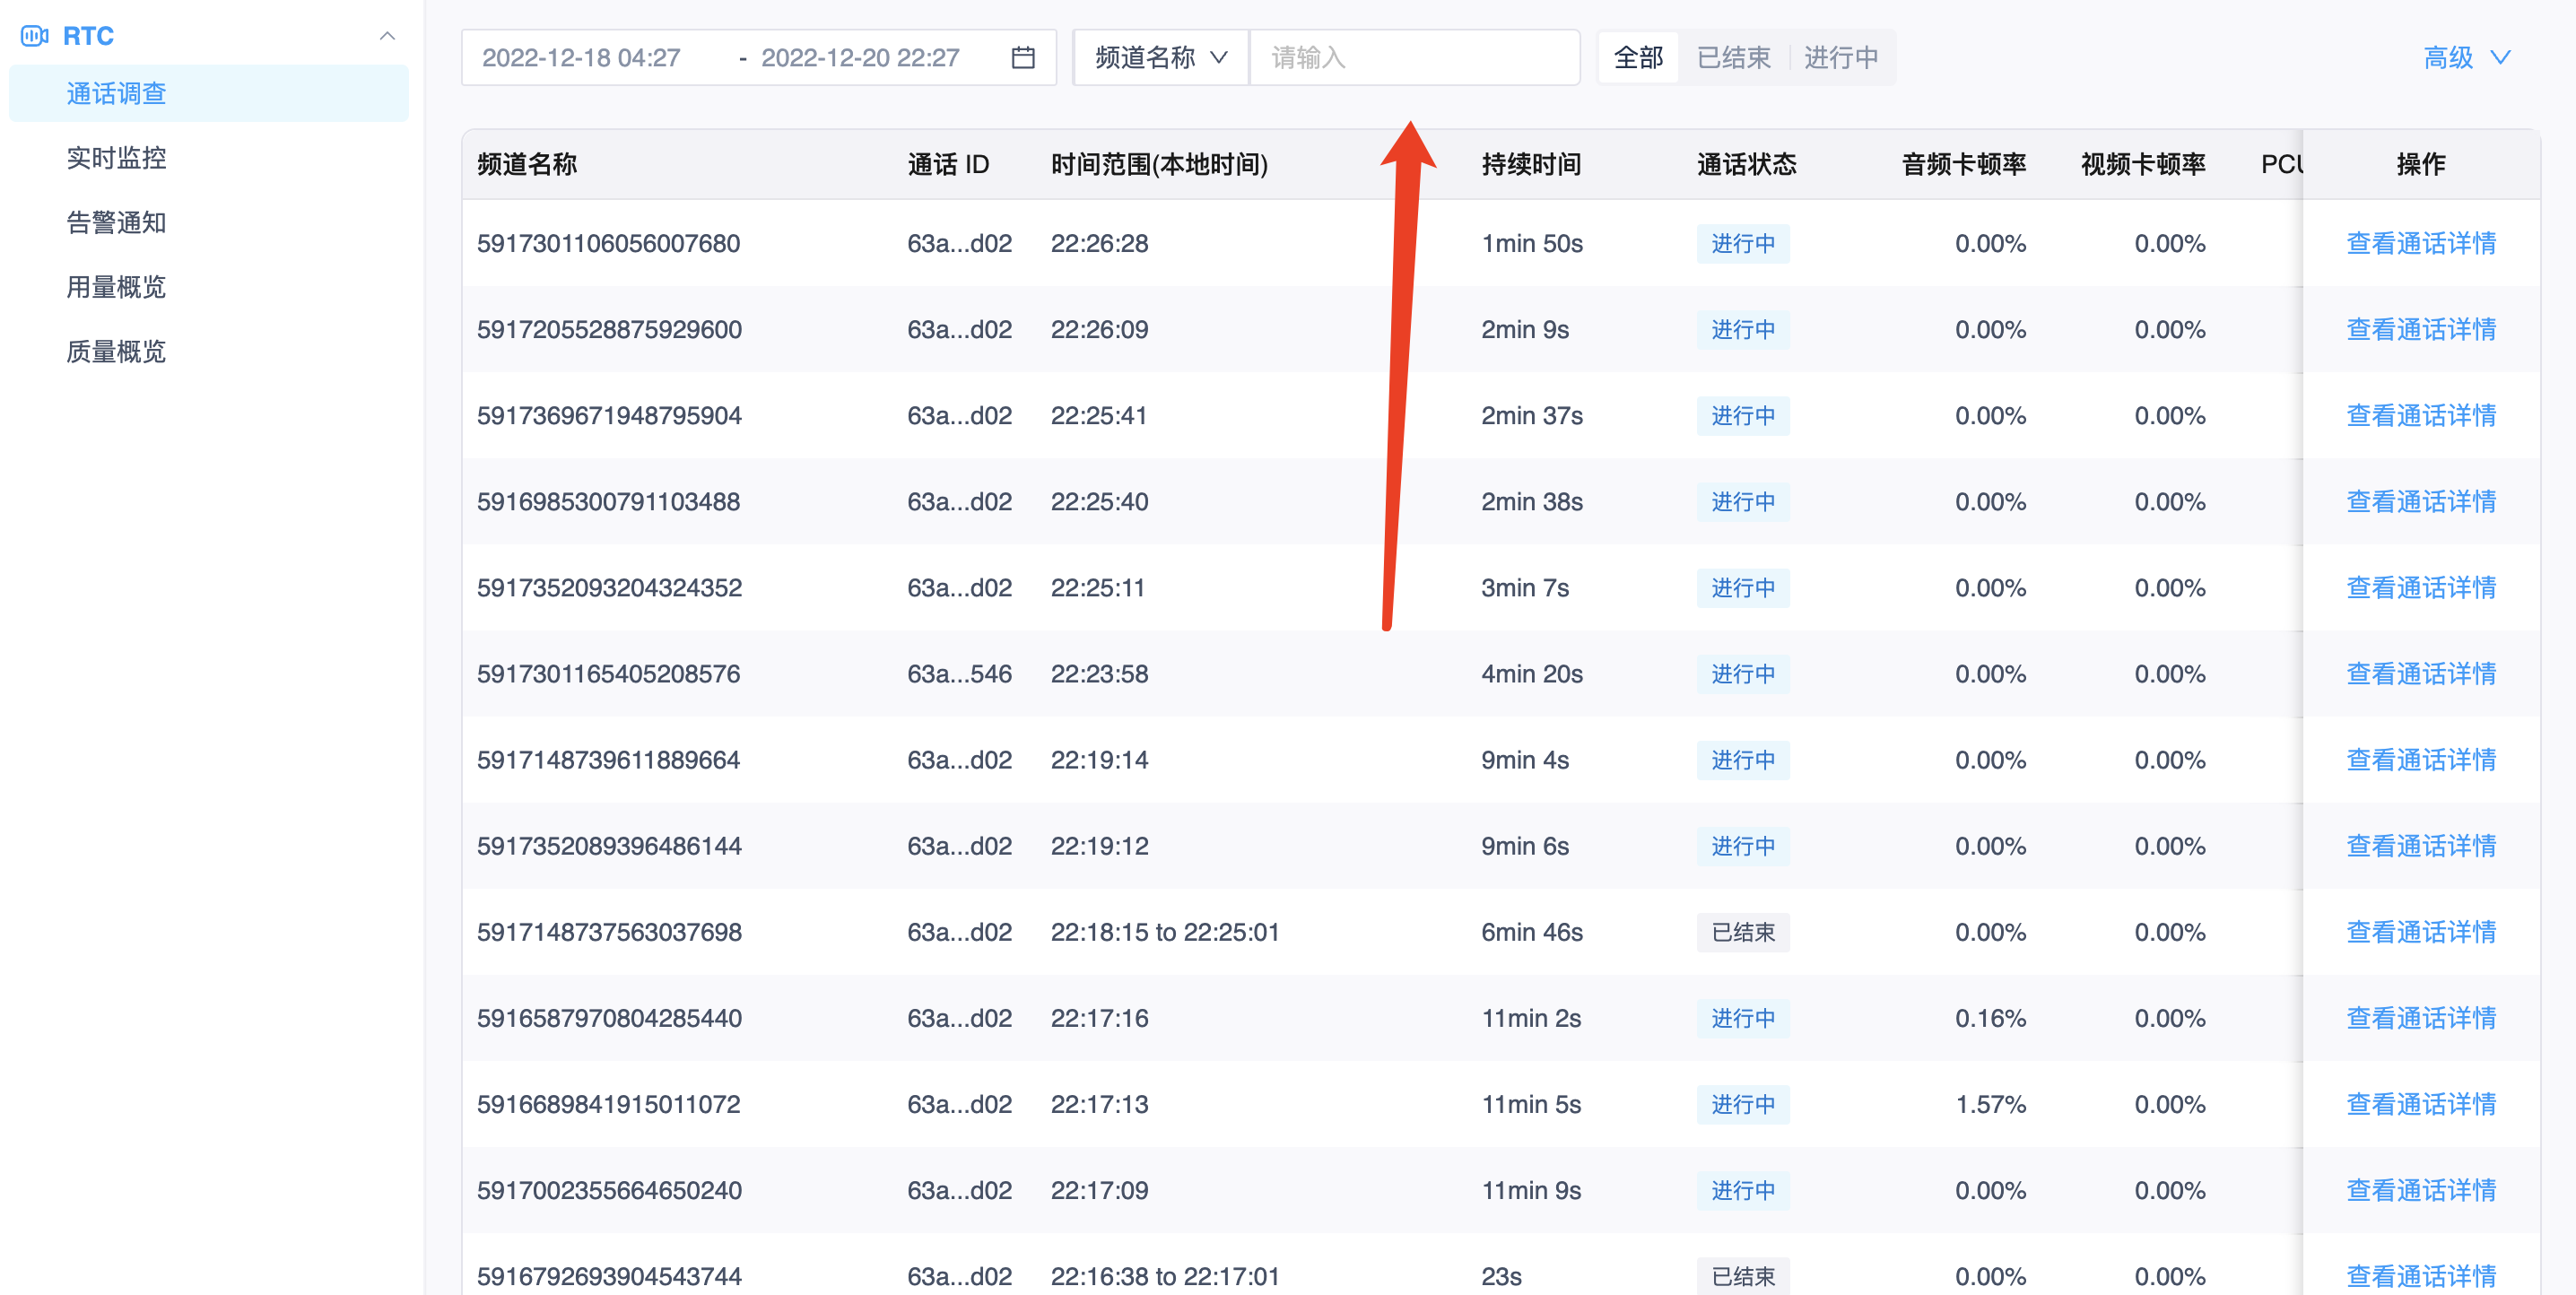This screenshot has width=2576, height=1295.
Task: View call details for channel 5916689841915011072
Action: click(2420, 1104)
